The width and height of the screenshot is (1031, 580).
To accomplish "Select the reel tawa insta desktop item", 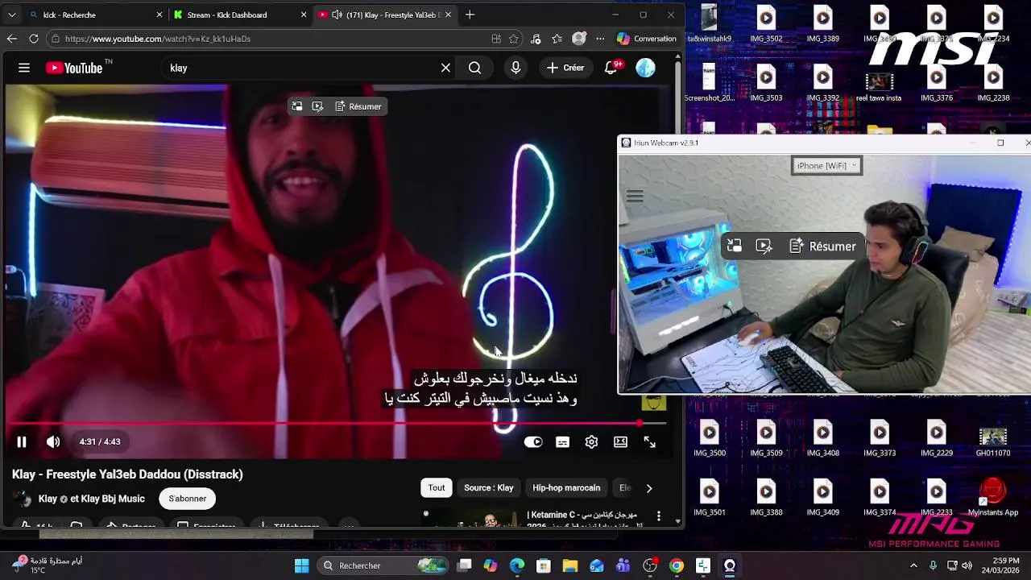I will coord(879,87).
